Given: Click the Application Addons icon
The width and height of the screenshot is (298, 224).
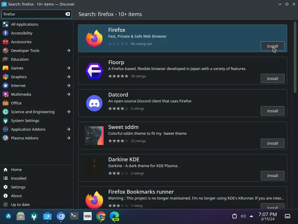Looking at the screenshot, I should (x=6, y=129).
